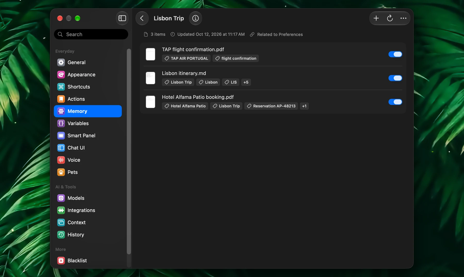The width and height of the screenshot is (464, 277).
Task: Switch to the Variables section
Action: 88,123
